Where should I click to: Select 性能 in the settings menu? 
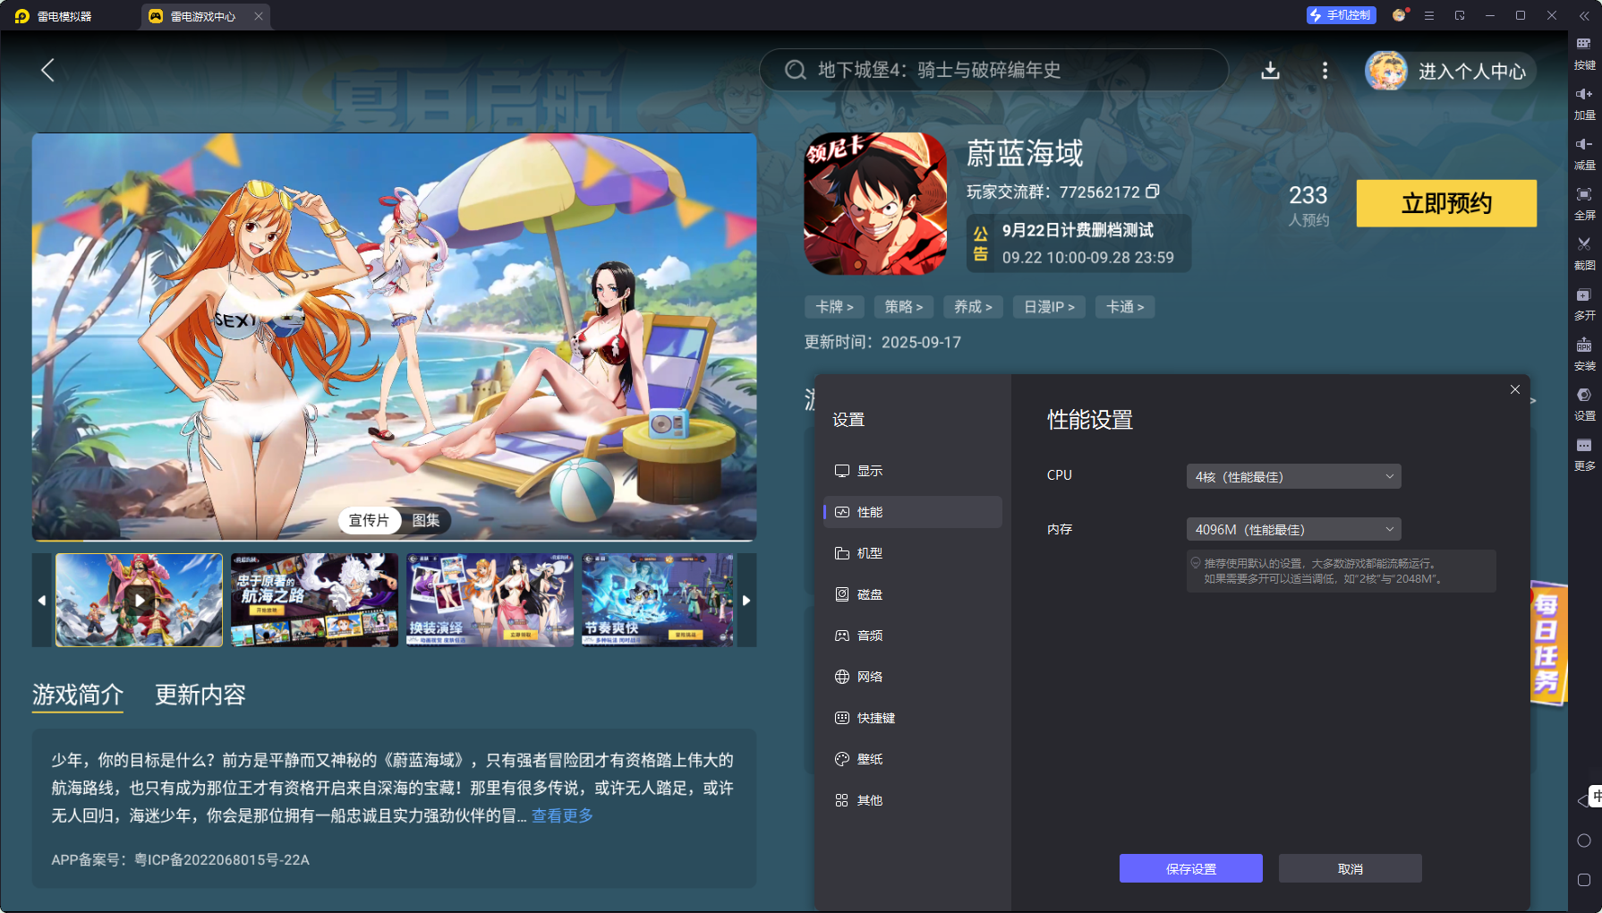(913, 512)
